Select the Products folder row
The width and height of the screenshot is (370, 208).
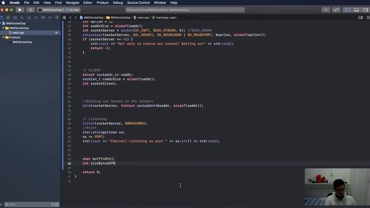pyautogui.click(x=30, y=38)
